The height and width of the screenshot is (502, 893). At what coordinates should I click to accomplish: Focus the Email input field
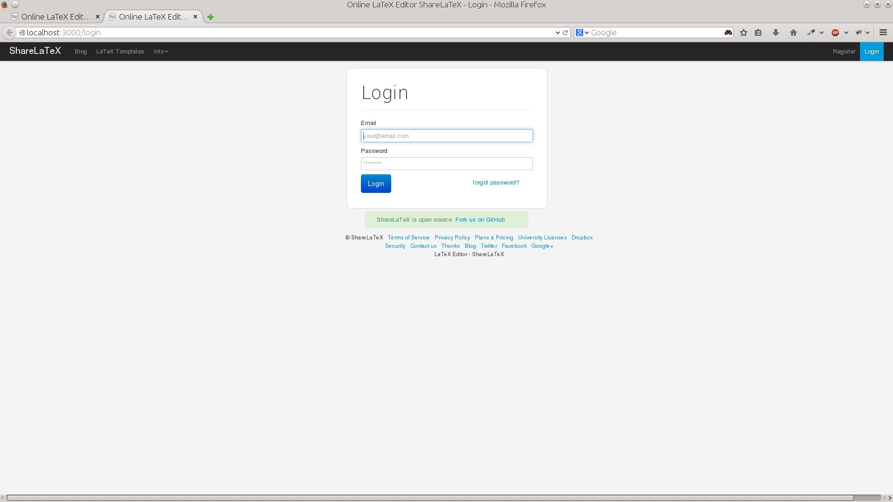pos(446,136)
